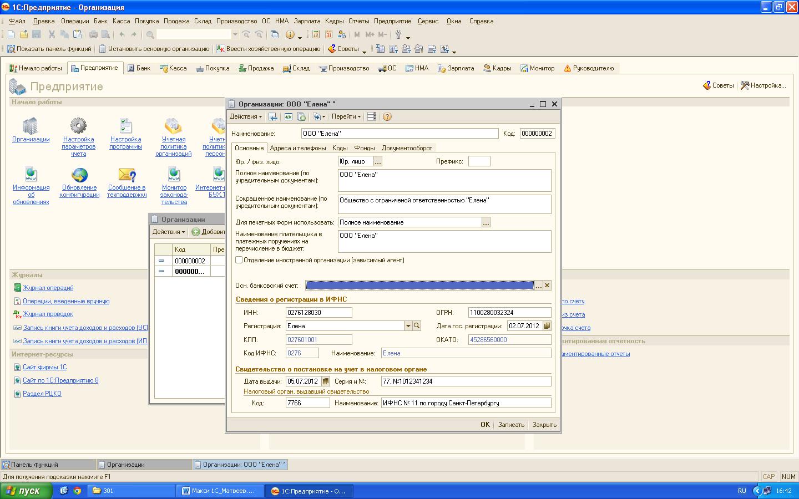
Task: Open the Банк function panel tab
Action: pyautogui.click(x=139, y=68)
